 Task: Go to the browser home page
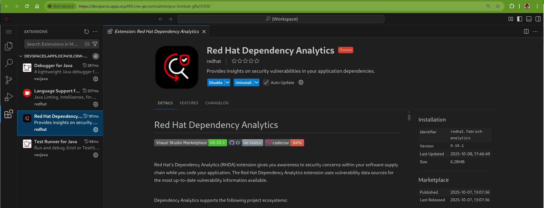tap(37, 6)
